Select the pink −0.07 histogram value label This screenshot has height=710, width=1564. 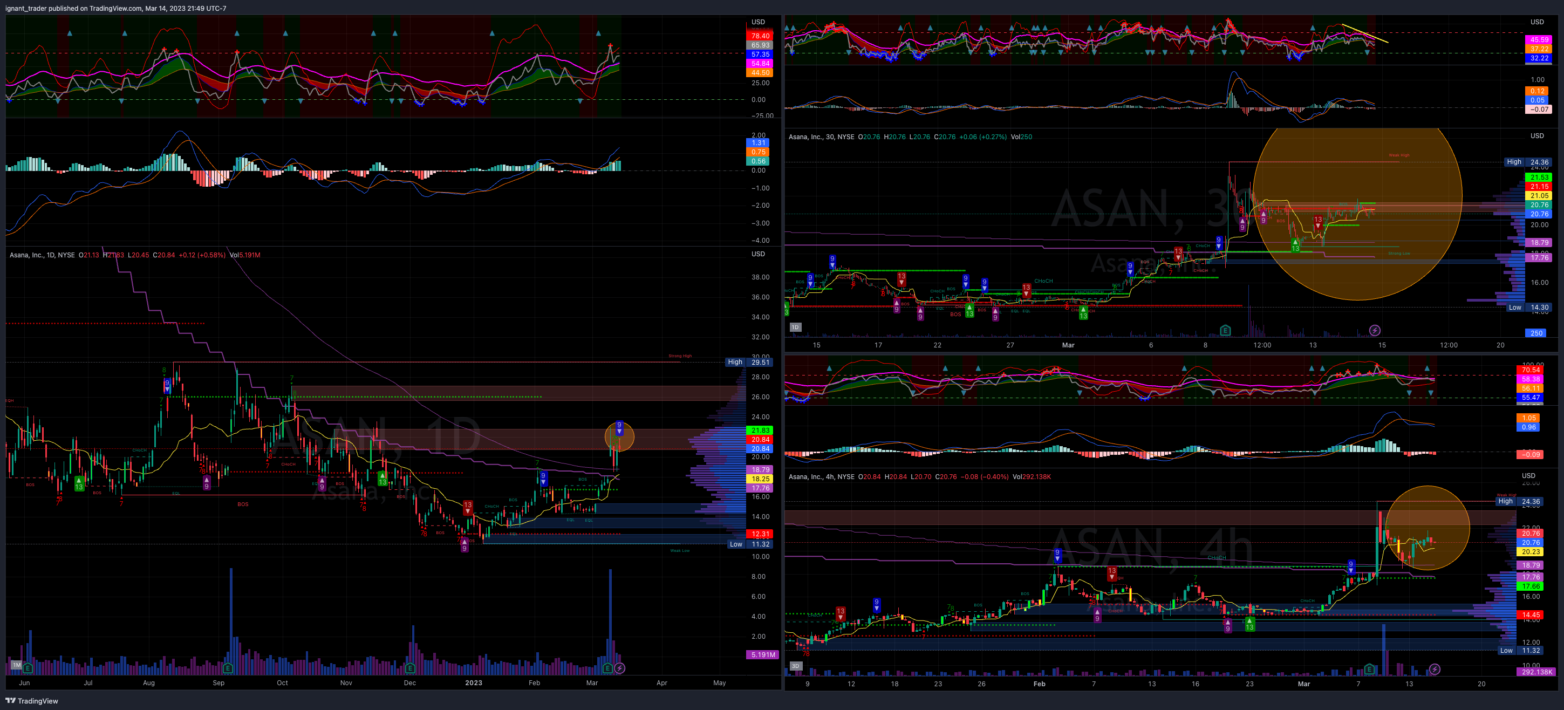pos(1539,110)
